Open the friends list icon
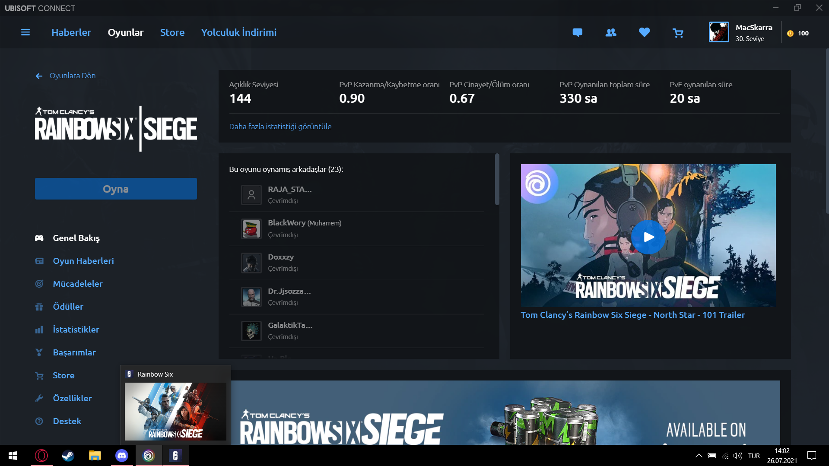 coord(611,32)
